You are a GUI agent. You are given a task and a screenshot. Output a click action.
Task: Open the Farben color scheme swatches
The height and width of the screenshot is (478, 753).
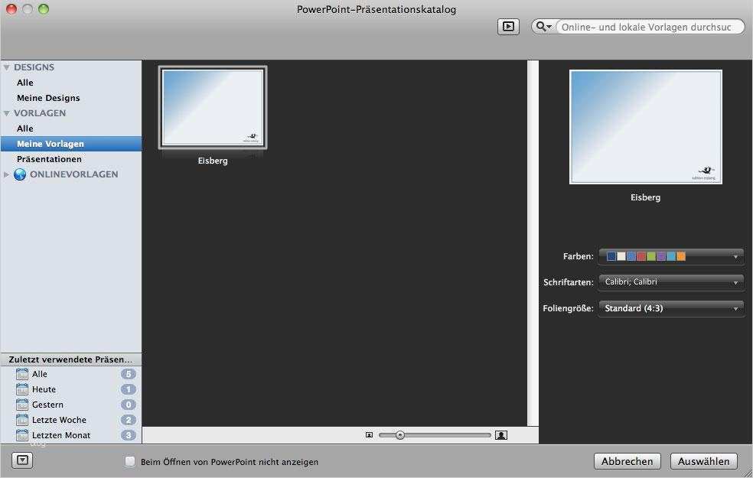pos(671,256)
